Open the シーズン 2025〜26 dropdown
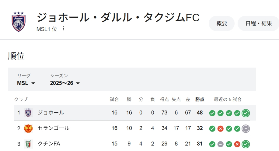The width and height of the screenshot is (279, 151). tap(65, 83)
